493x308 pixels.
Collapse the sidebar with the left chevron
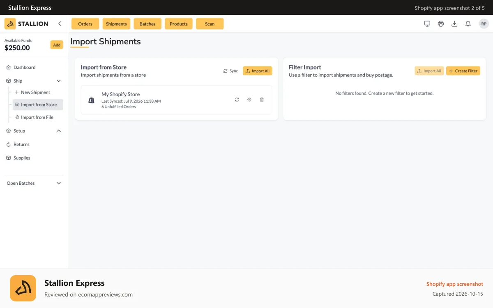click(x=60, y=24)
